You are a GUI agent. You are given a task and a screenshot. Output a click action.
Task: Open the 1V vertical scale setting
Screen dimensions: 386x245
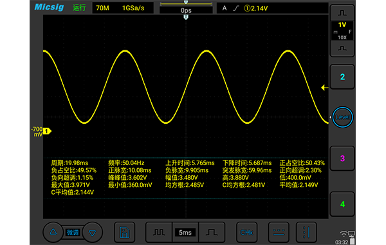(x=342, y=31)
